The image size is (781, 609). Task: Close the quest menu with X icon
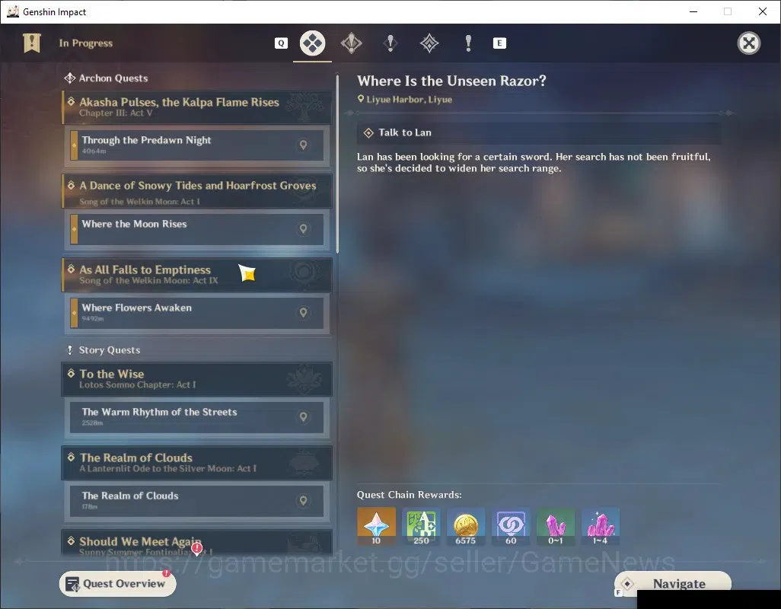click(x=748, y=43)
